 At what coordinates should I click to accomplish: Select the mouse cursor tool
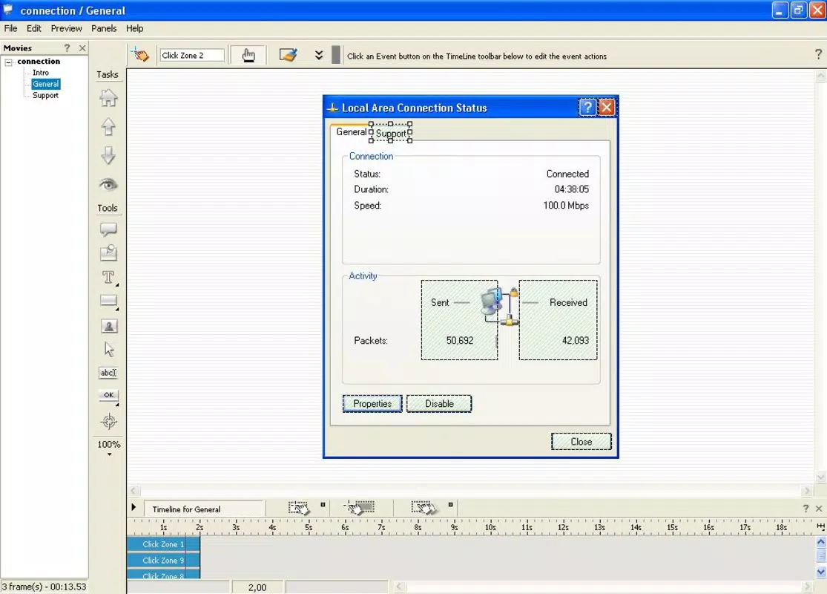tap(108, 349)
